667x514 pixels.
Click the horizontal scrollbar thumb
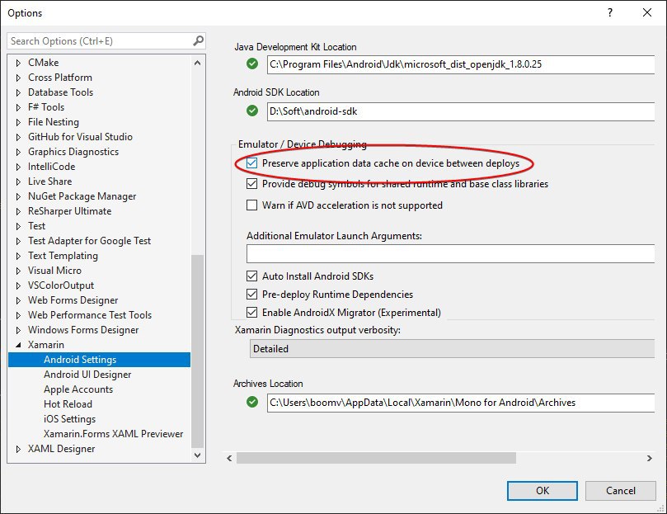click(376, 458)
